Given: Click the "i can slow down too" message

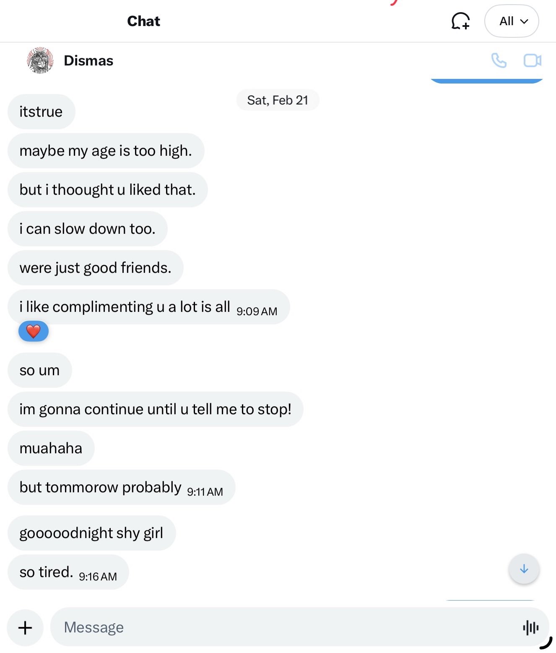Looking at the screenshot, I should coord(87,229).
